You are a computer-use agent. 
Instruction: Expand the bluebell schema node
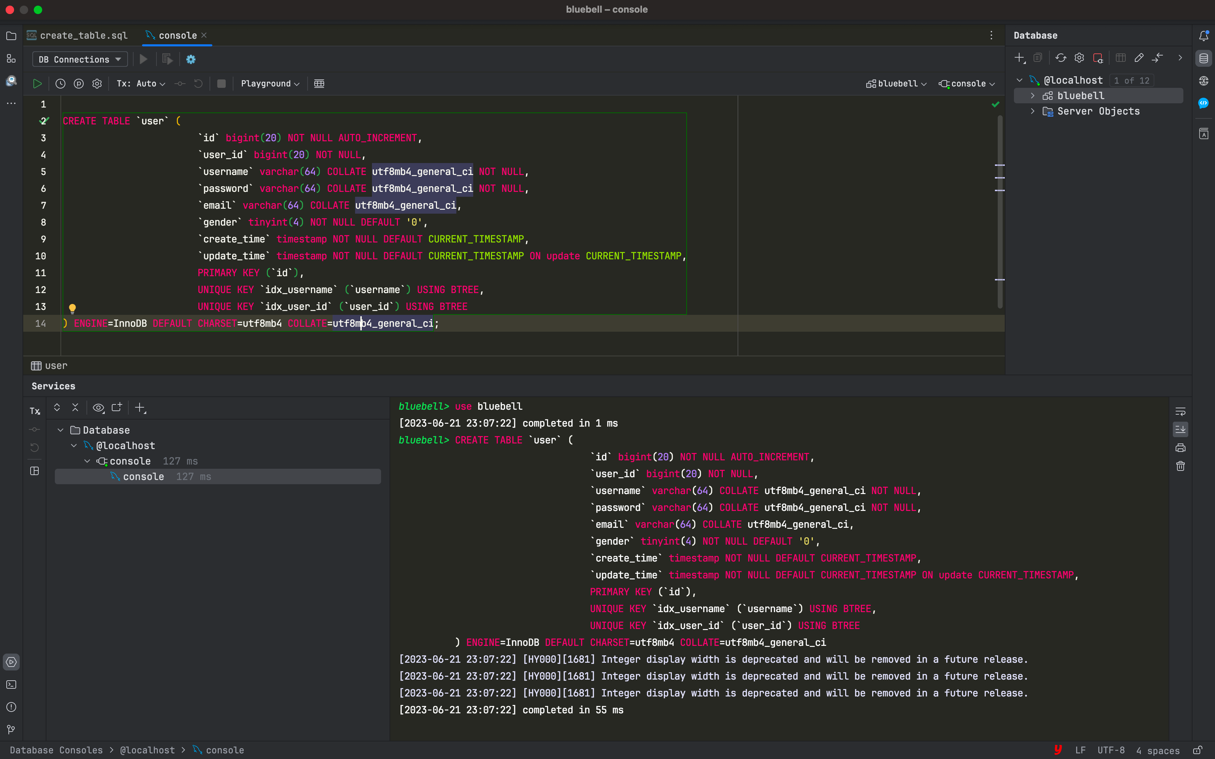click(1032, 95)
